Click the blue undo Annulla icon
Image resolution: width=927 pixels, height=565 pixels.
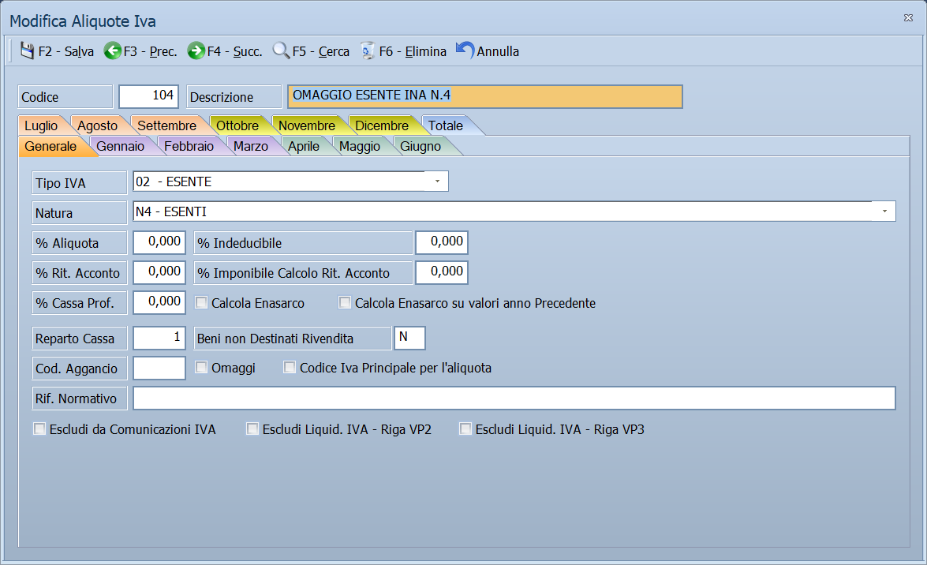[x=465, y=51]
